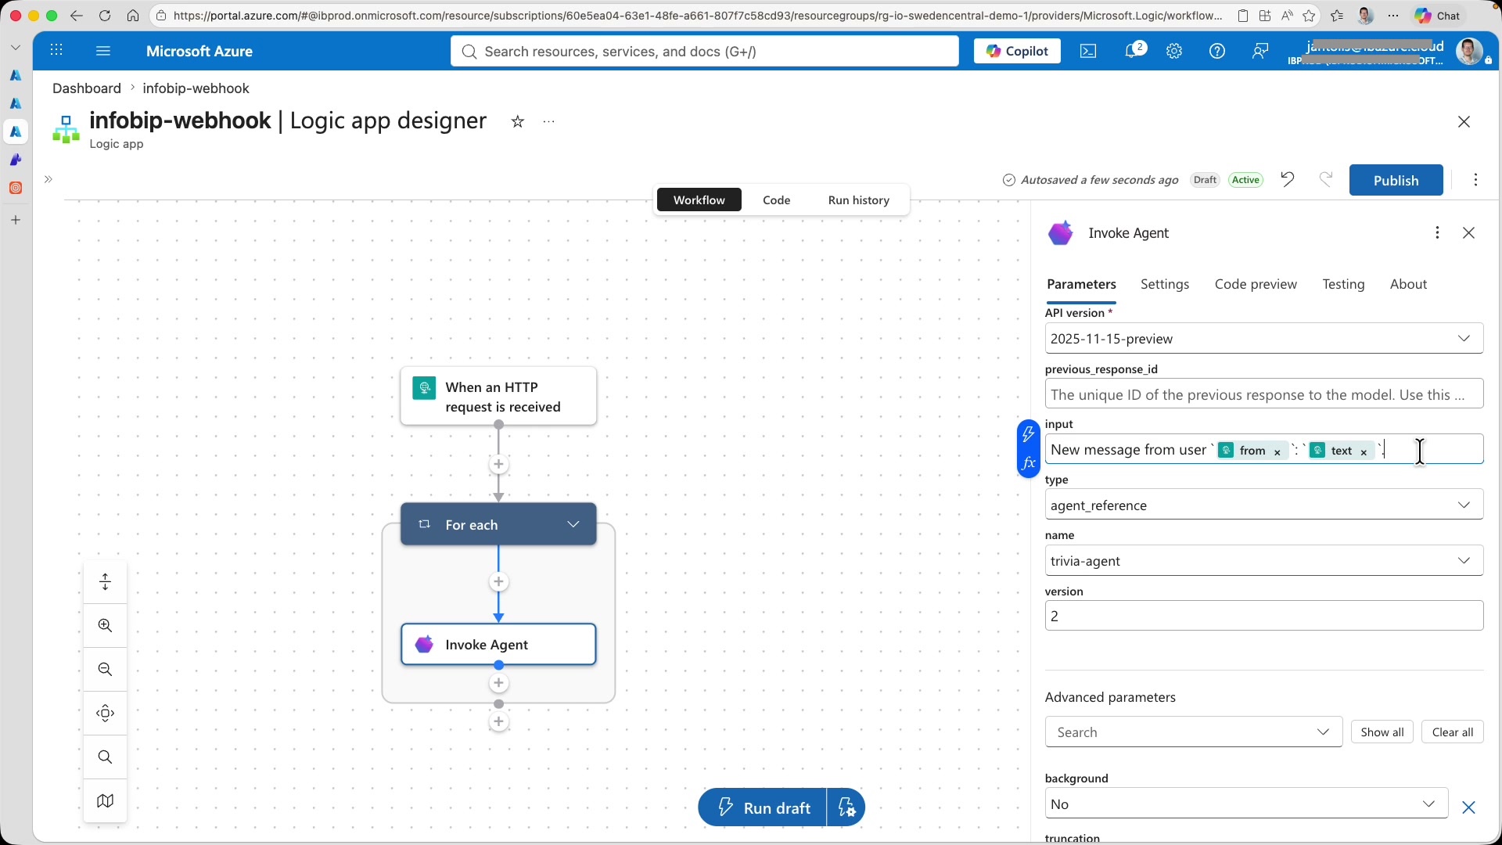
Task: Fit workflow to view
Action: click(105, 714)
